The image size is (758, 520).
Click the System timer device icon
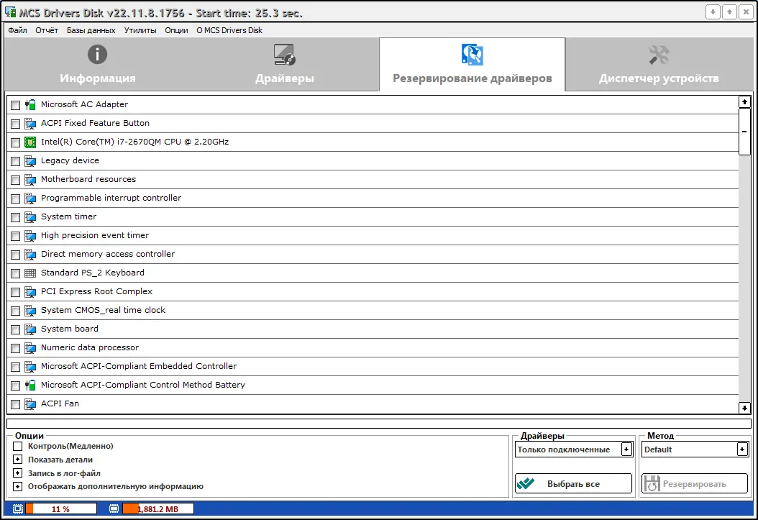coord(30,217)
